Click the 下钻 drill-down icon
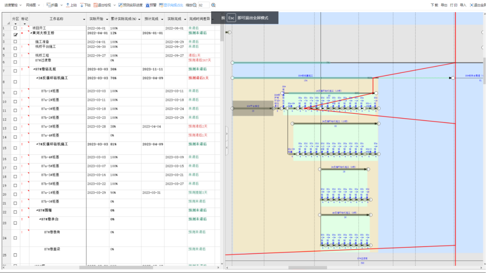Screen dimensions: 486x273 [81, 5]
